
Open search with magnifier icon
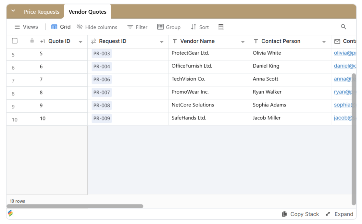[x=343, y=27]
